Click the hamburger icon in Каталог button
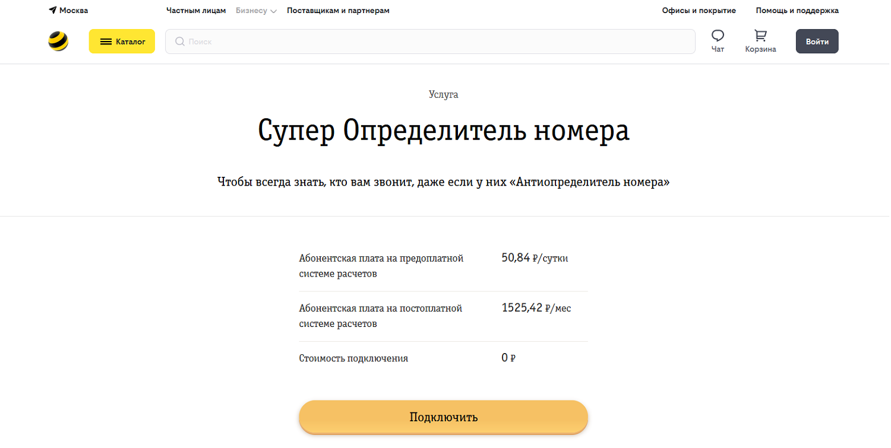Viewport: 891px width, 448px height. click(x=106, y=42)
